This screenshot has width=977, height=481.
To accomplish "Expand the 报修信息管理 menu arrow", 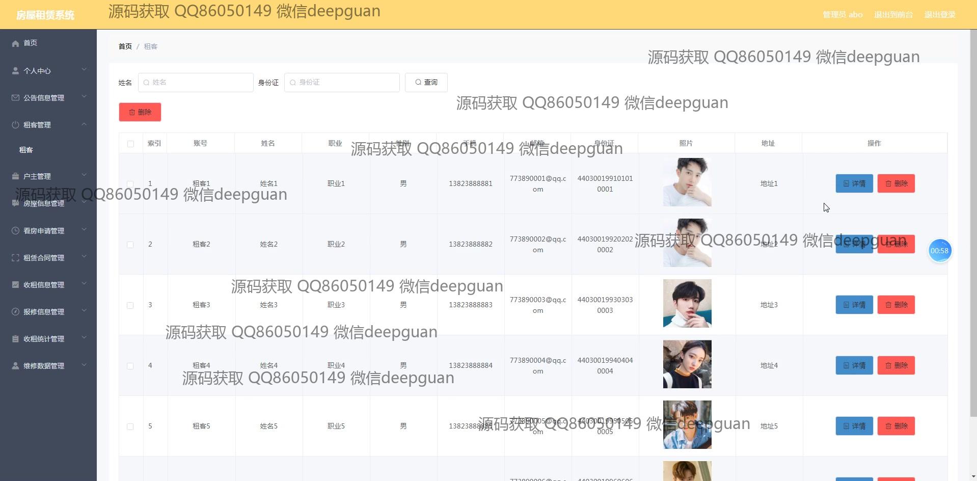I will (84, 311).
